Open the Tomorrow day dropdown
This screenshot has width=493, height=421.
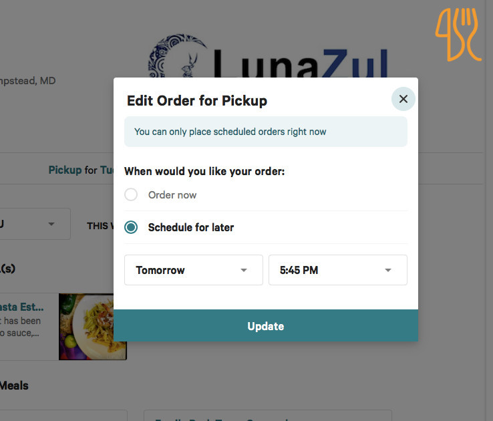[193, 270]
